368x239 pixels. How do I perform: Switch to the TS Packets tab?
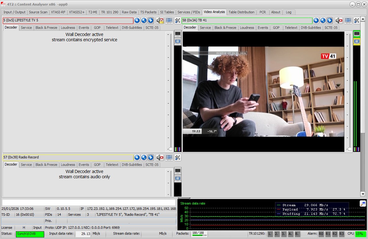(x=148, y=12)
